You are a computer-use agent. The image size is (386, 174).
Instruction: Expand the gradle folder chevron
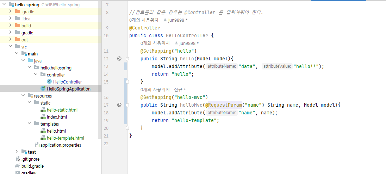coord(10,33)
